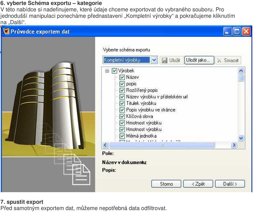Image resolution: width=254 pixels, height=212 pixels.
Task: Toggle the Klíčová slova checkbox
Action: coord(122,116)
